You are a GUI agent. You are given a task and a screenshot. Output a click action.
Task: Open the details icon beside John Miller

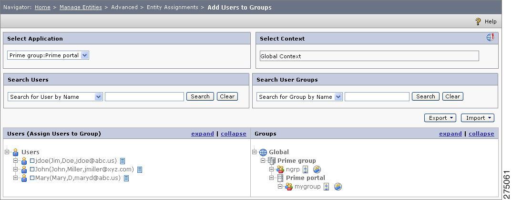tap(139, 169)
